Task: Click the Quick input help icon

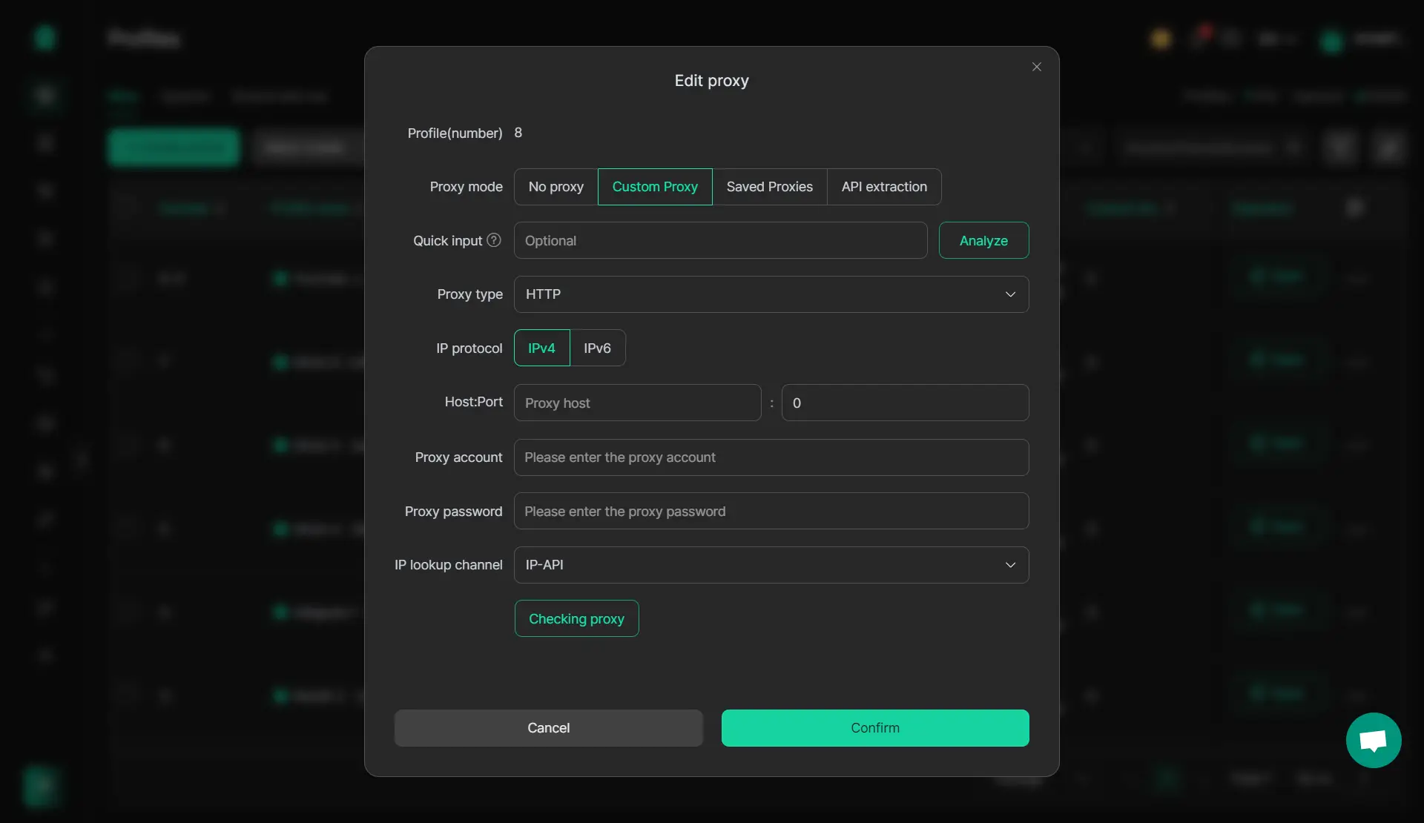Action: pos(494,240)
